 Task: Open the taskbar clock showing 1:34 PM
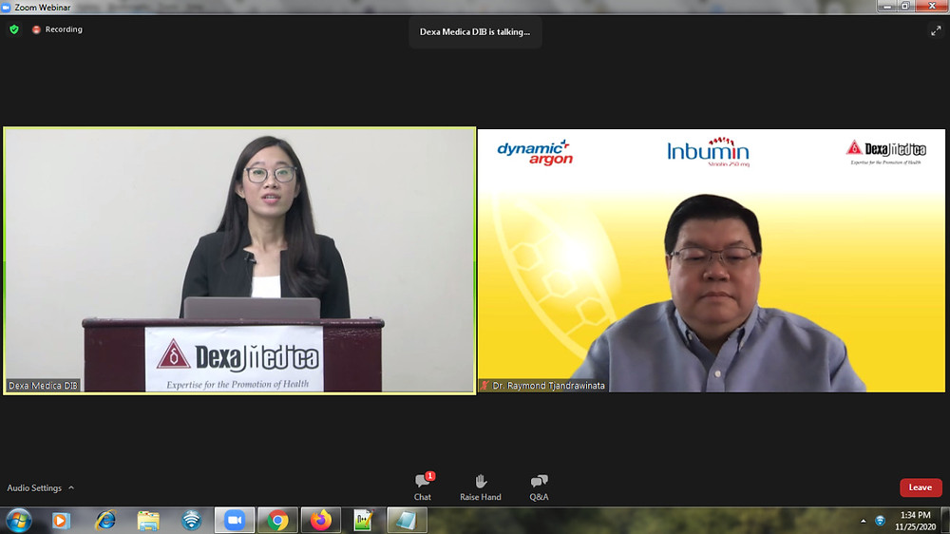[915, 521]
